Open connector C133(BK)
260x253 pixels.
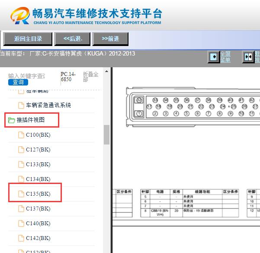click(38, 164)
